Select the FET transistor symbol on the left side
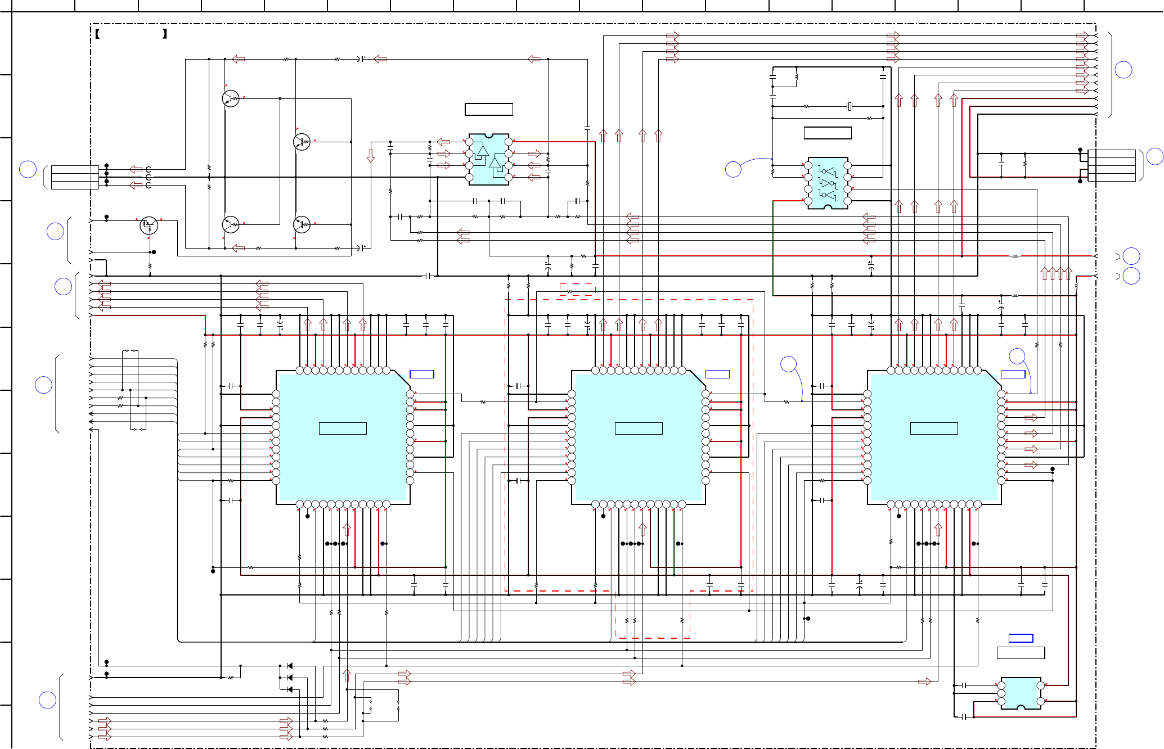This screenshot has width=1164, height=749. (149, 225)
